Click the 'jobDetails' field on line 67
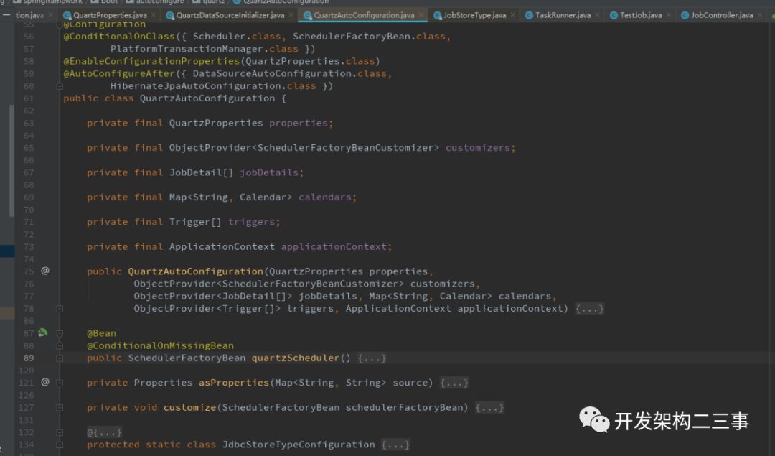Image resolution: width=775 pixels, height=456 pixels. 269,172
